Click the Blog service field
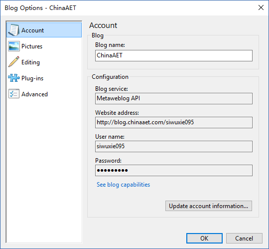 pos(174,98)
